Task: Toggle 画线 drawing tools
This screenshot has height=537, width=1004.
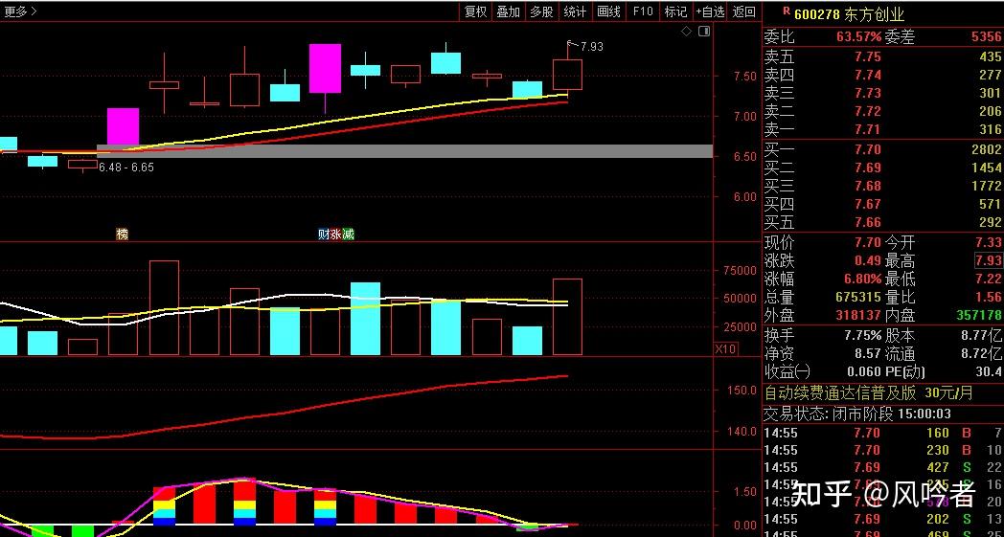Action: (x=608, y=11)
